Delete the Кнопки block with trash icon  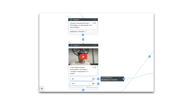point(96,45)
